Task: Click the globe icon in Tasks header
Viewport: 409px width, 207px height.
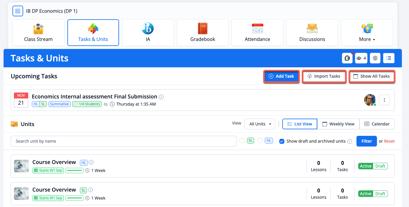Action: click(375, 58)
